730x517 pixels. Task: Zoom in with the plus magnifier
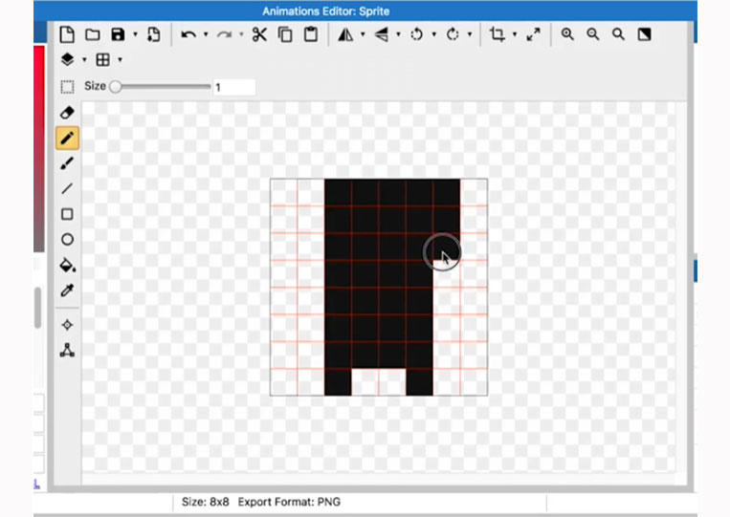pos(567,34)
